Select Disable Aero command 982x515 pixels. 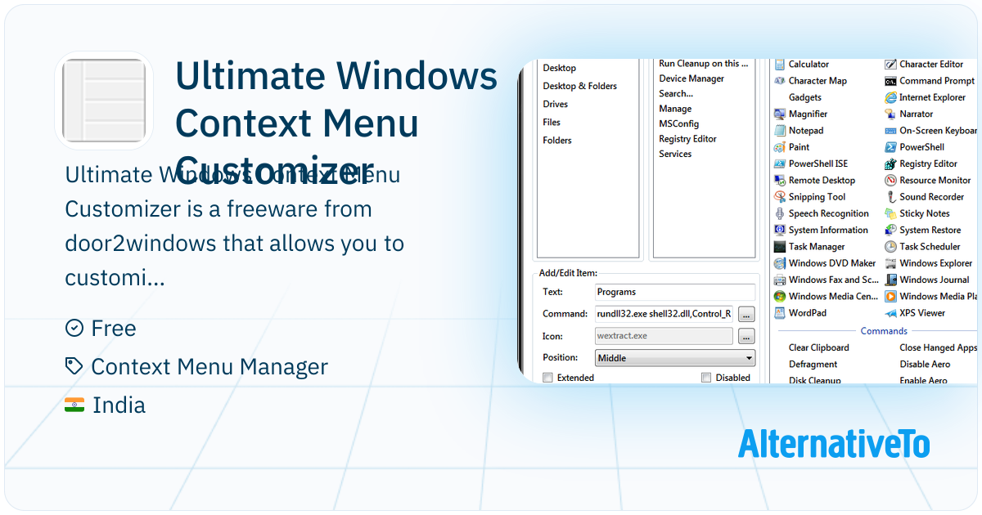pos(925,365)
